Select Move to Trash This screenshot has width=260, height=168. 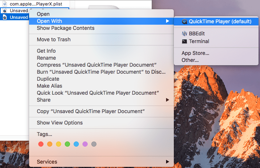pos(101,39)
